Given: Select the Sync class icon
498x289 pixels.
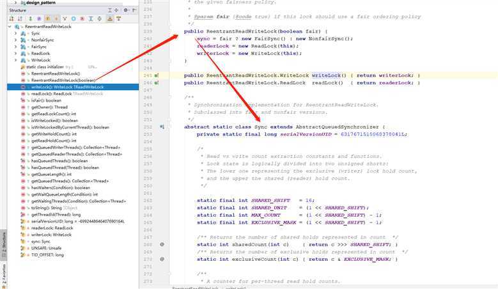Looking at the screenshot, I should (23, 33).
